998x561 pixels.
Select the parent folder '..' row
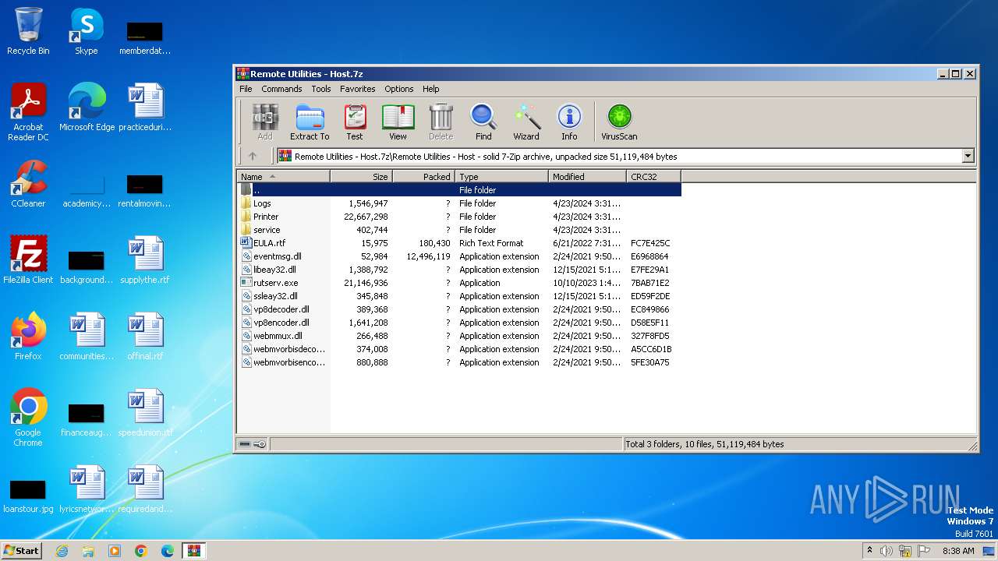click(459, 190)
